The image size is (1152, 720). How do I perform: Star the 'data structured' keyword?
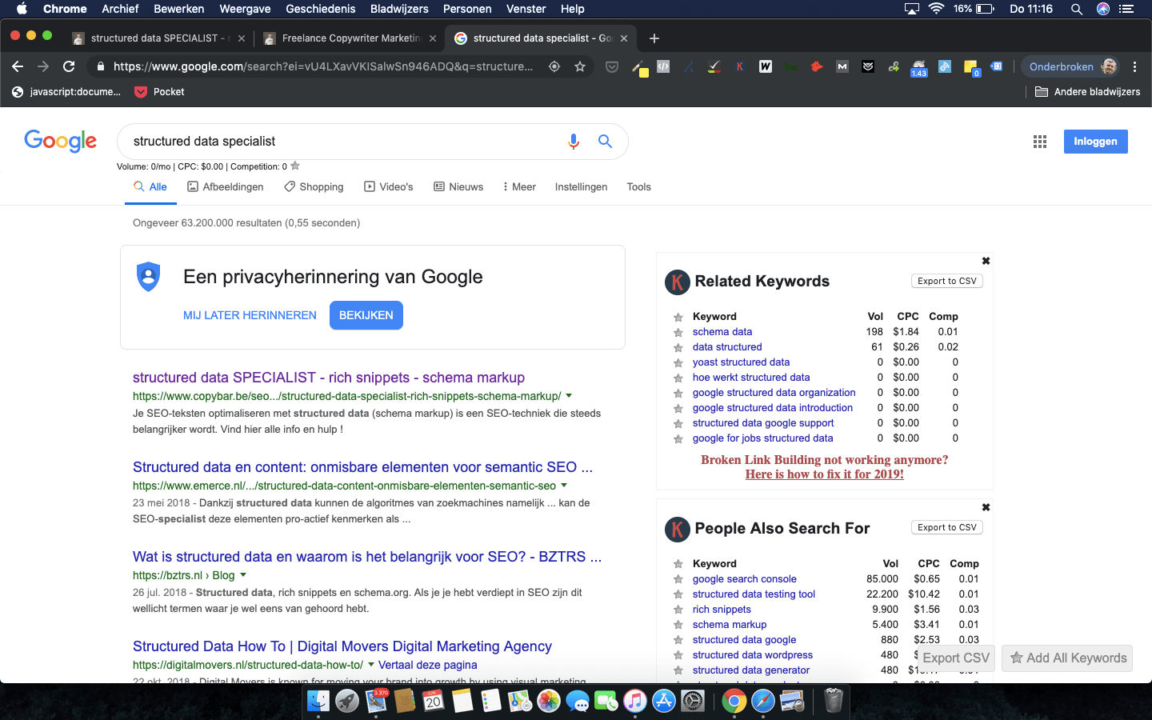pos(678,347)
